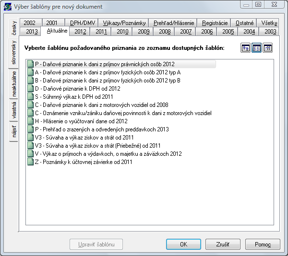Image resolution: width=288 pixels, height=256 pixels.
Task: Select the D - Daňové priznanie k DPH od 2012 template icon
Action: (31, 89)
